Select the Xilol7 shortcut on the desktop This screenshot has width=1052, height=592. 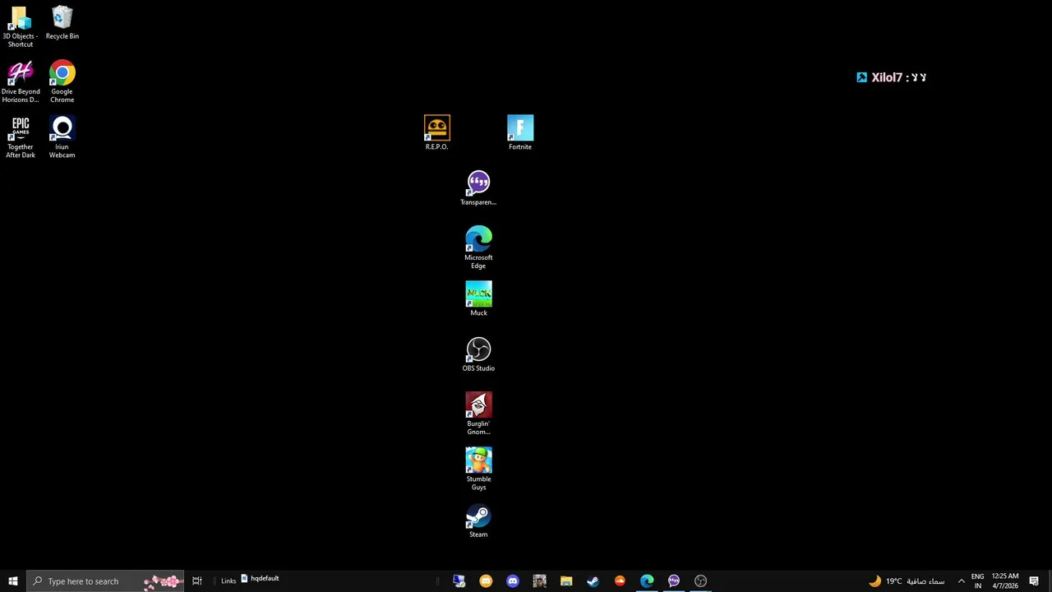click(892, 77)
